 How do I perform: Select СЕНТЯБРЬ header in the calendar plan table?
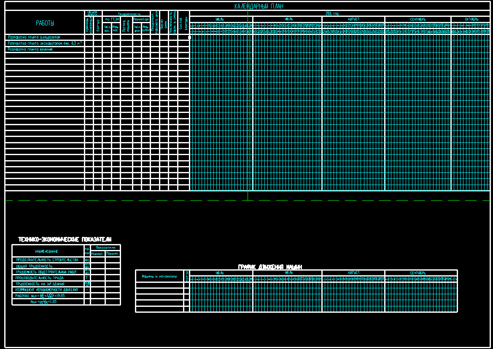(x=418, y=19)
